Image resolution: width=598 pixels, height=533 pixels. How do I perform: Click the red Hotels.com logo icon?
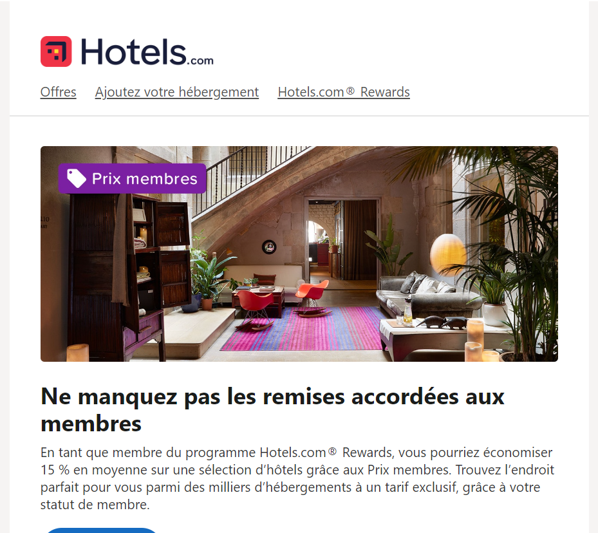(x=56, y=51)
